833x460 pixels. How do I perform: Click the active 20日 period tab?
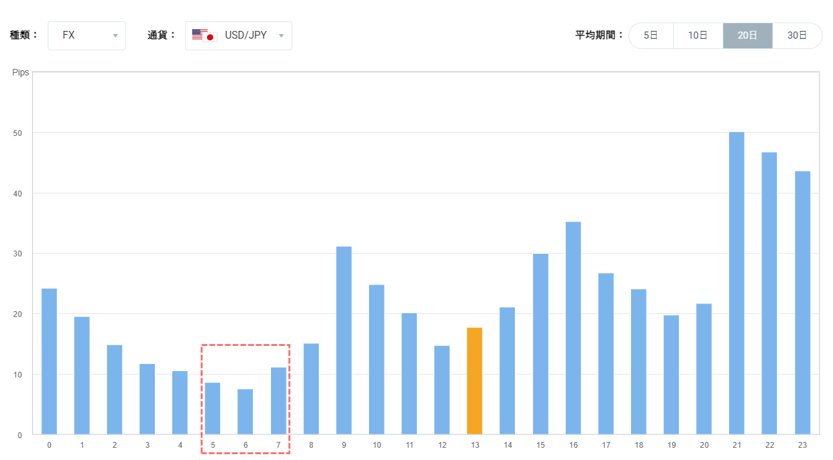pyautogui.click(x=747, y=35)
